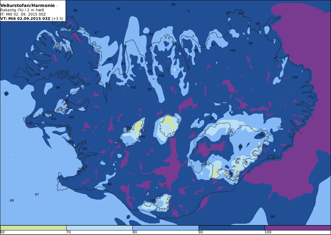Click the yellow-green 60–70 legend swatch

coord(33,228)
